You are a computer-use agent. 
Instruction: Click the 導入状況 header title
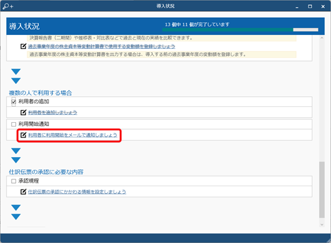[x=24, y=26]
